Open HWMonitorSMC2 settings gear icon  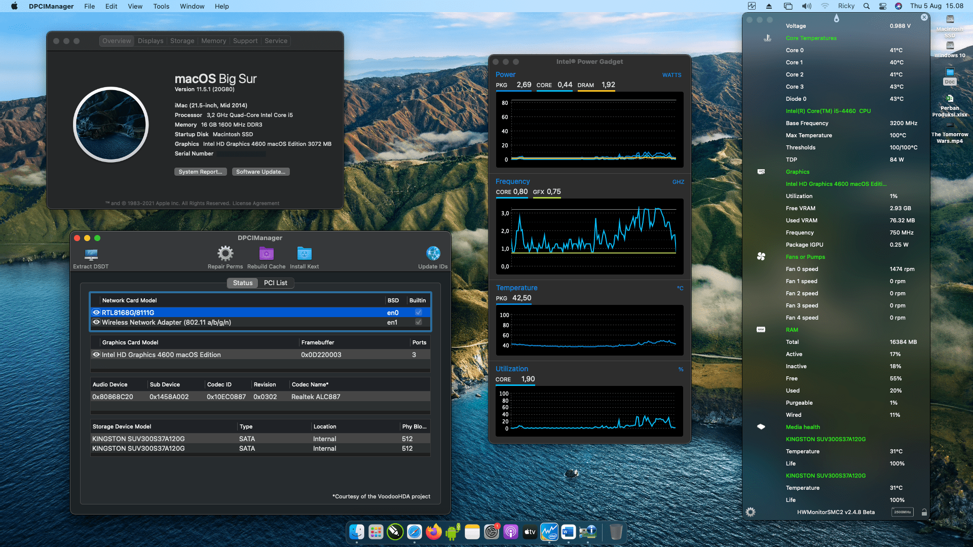tap(751, 512)
